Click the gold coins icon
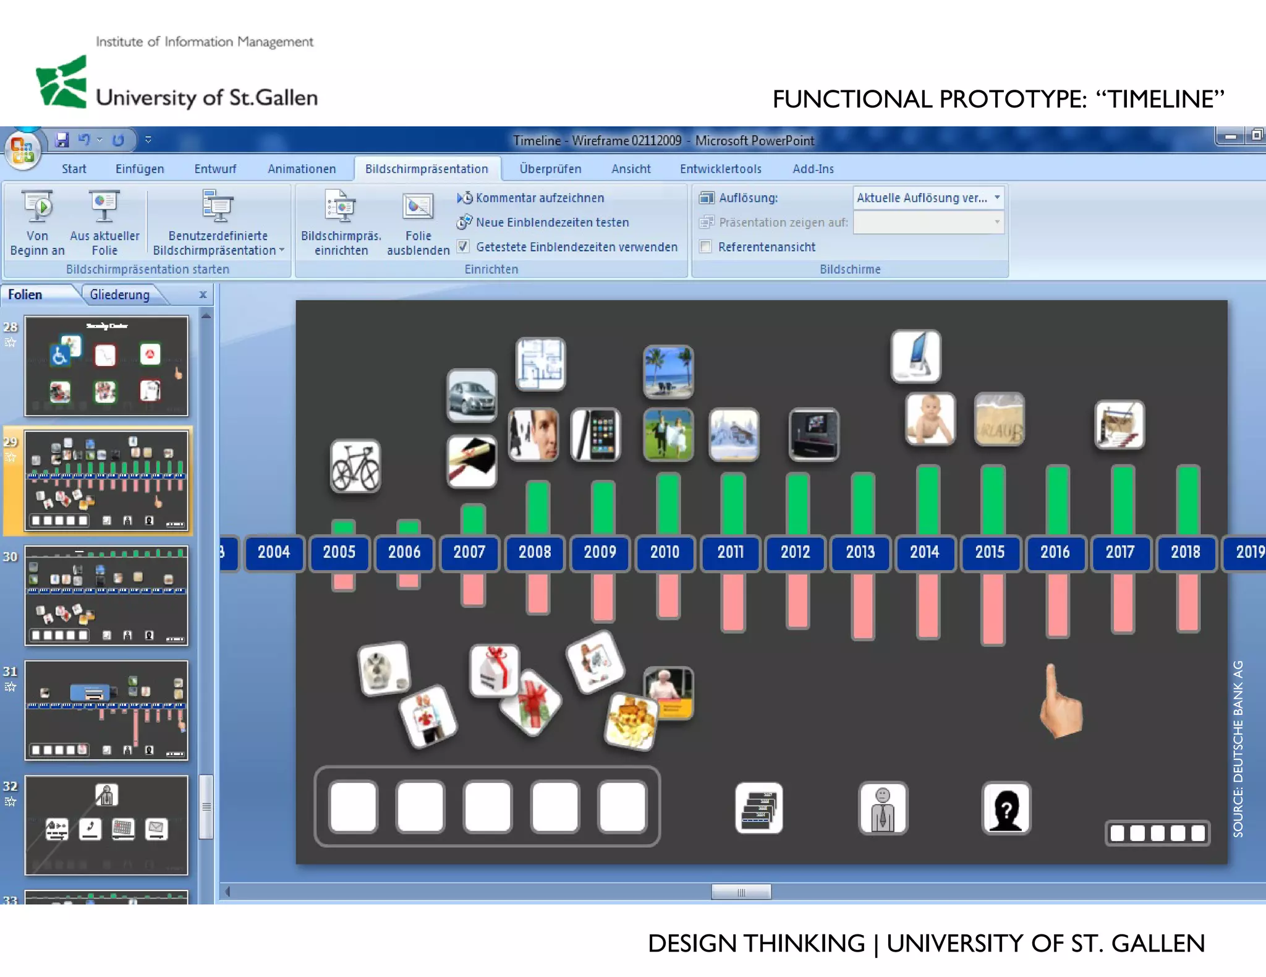 (631, 722)
